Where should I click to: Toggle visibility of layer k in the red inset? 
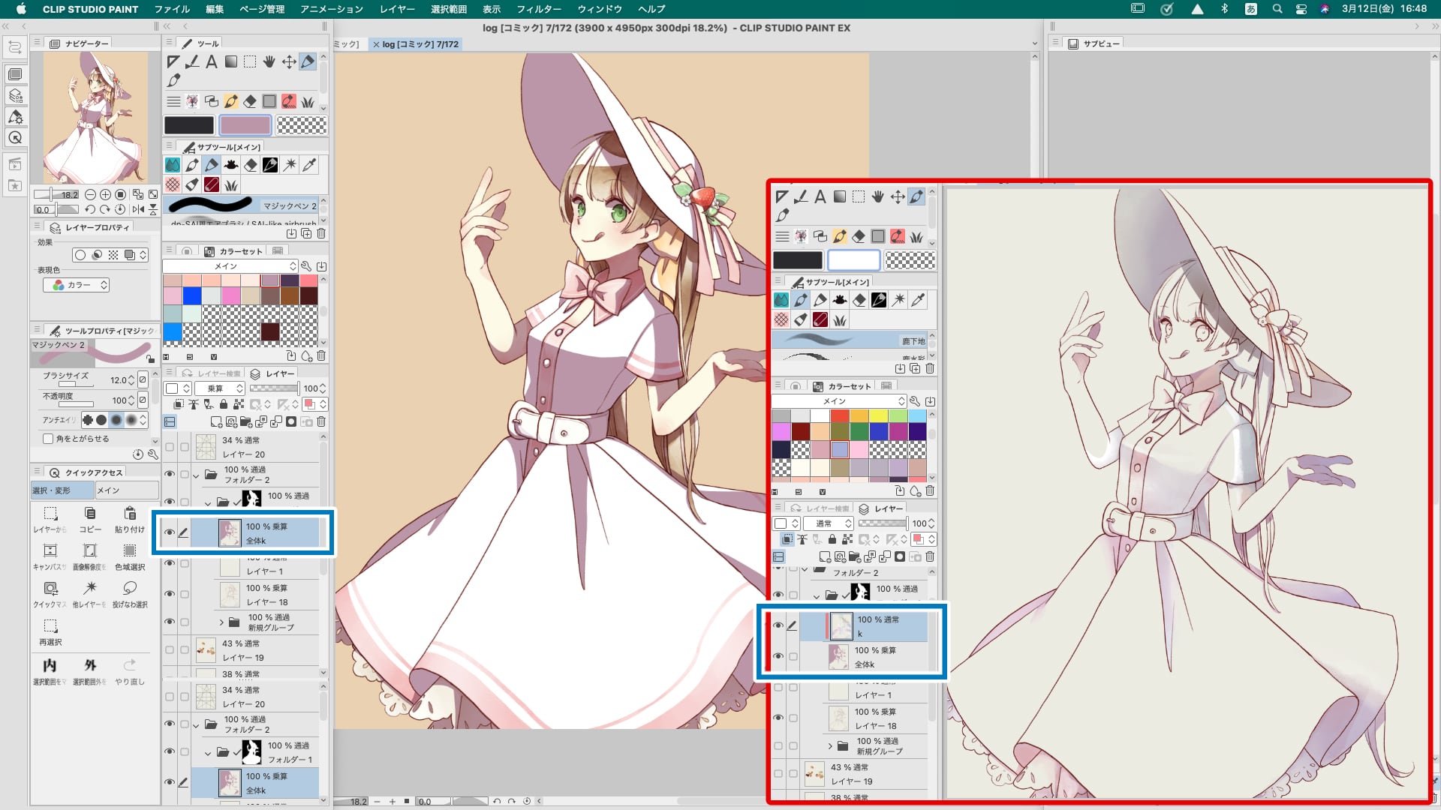pyautogui.click(x=778, y=625)
